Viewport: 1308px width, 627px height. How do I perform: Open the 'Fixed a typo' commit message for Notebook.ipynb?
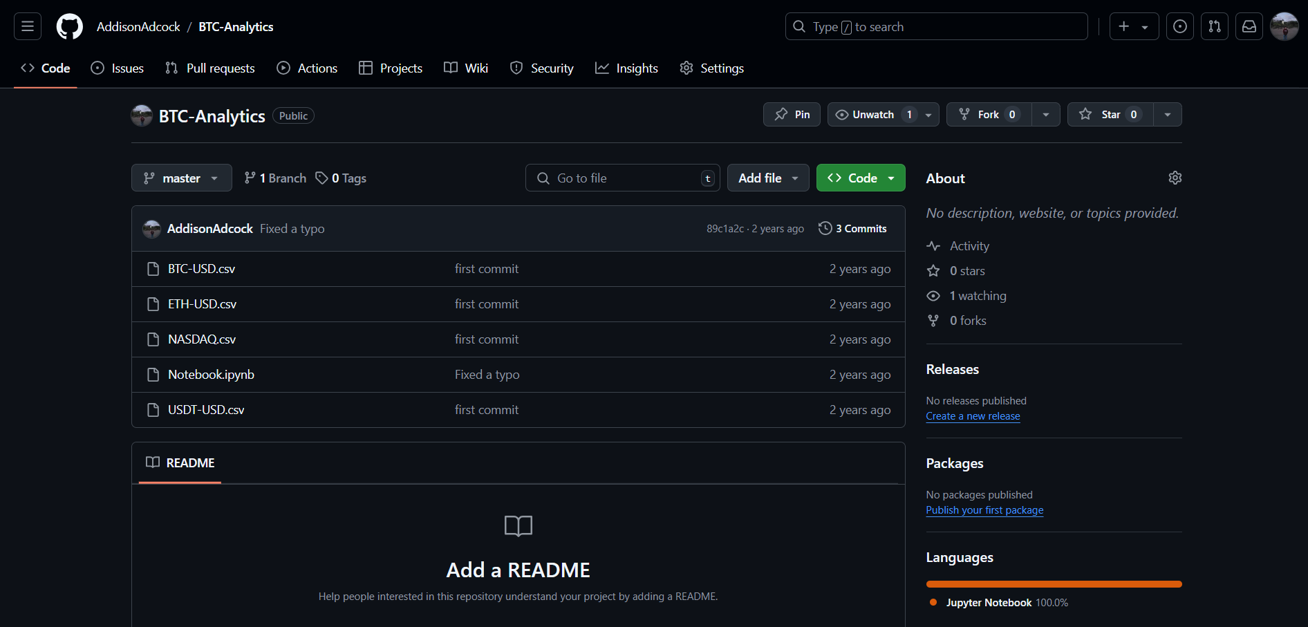(487, 375)
